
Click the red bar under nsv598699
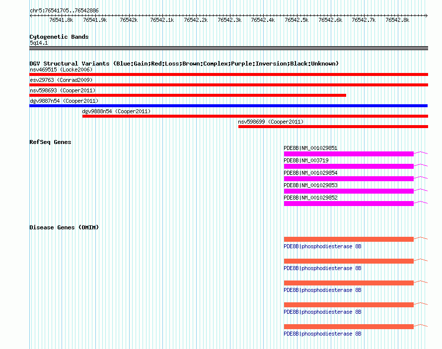(333, 127)
